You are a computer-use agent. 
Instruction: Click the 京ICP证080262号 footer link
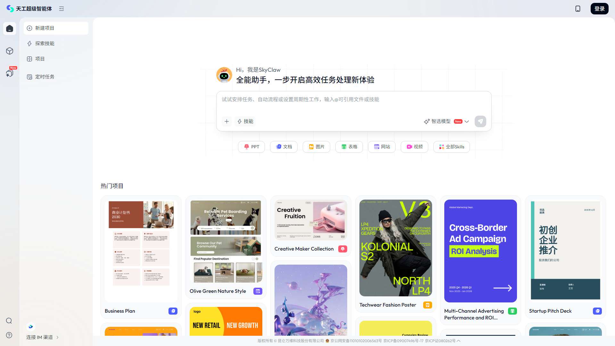coord(440,341)
